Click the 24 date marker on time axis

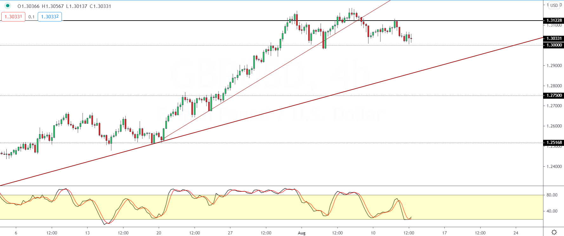tap(516, 233)
